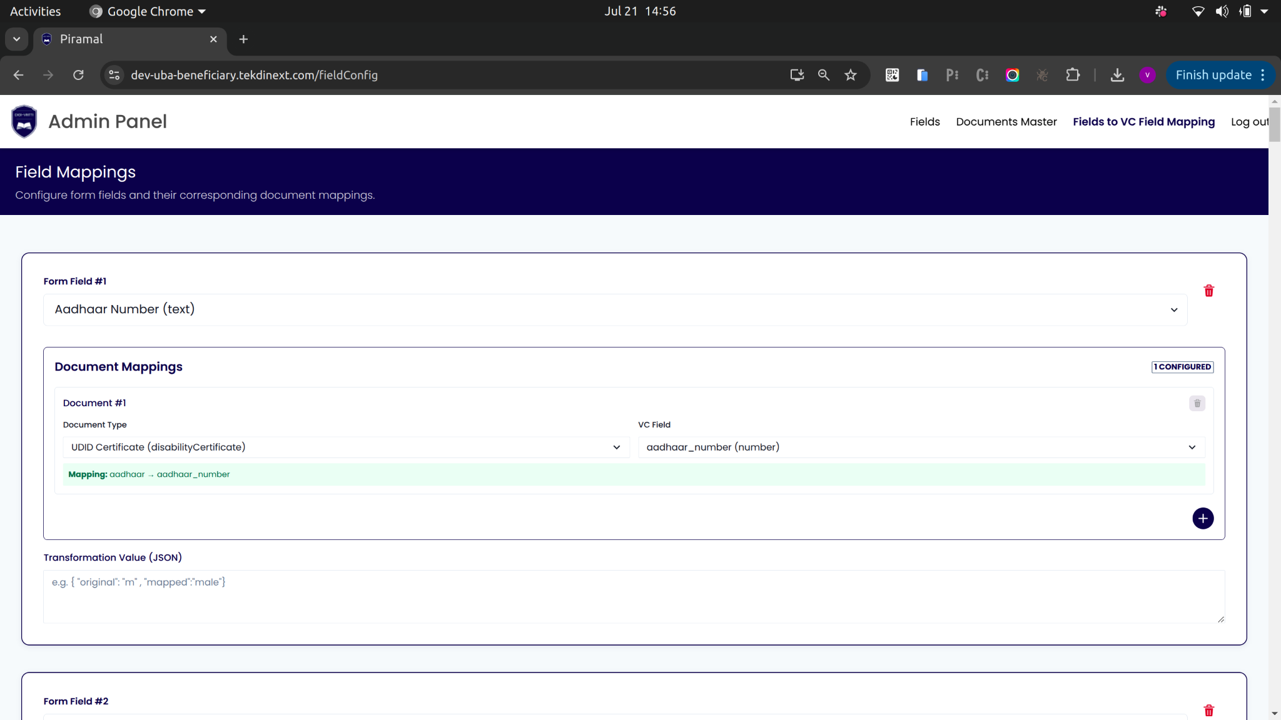The image size is (1281, 720).
Task: Select Fields to VC Field Mapping
Action: (1143, 122)
